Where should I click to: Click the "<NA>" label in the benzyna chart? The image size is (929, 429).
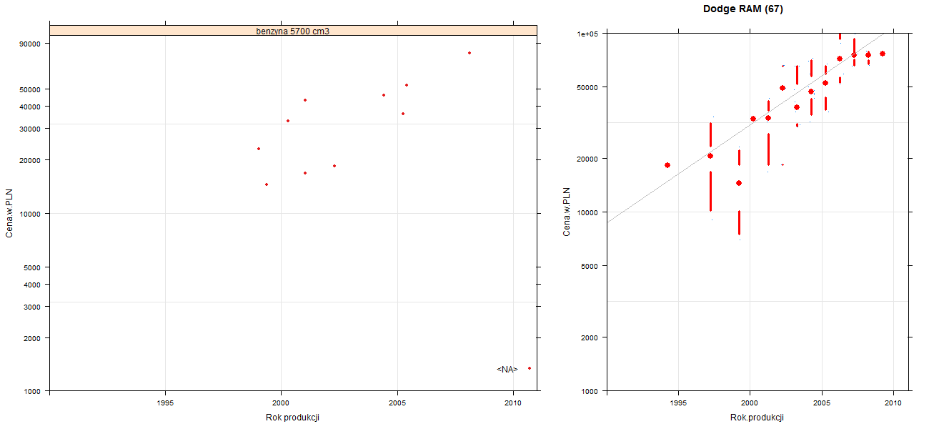coord(507,370)
